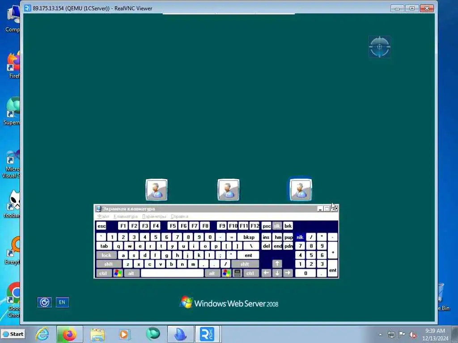Toggle the slk scroll lock key
This screenshot has width=458, height=343.
(x=277, y=226)
